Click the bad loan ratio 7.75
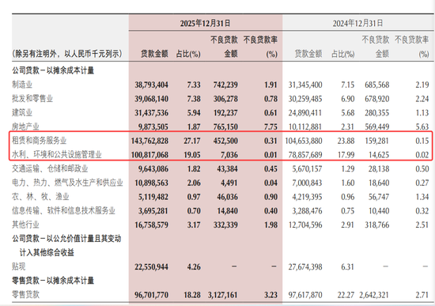This screenshot has width=435, height=306. coord(270,127)
